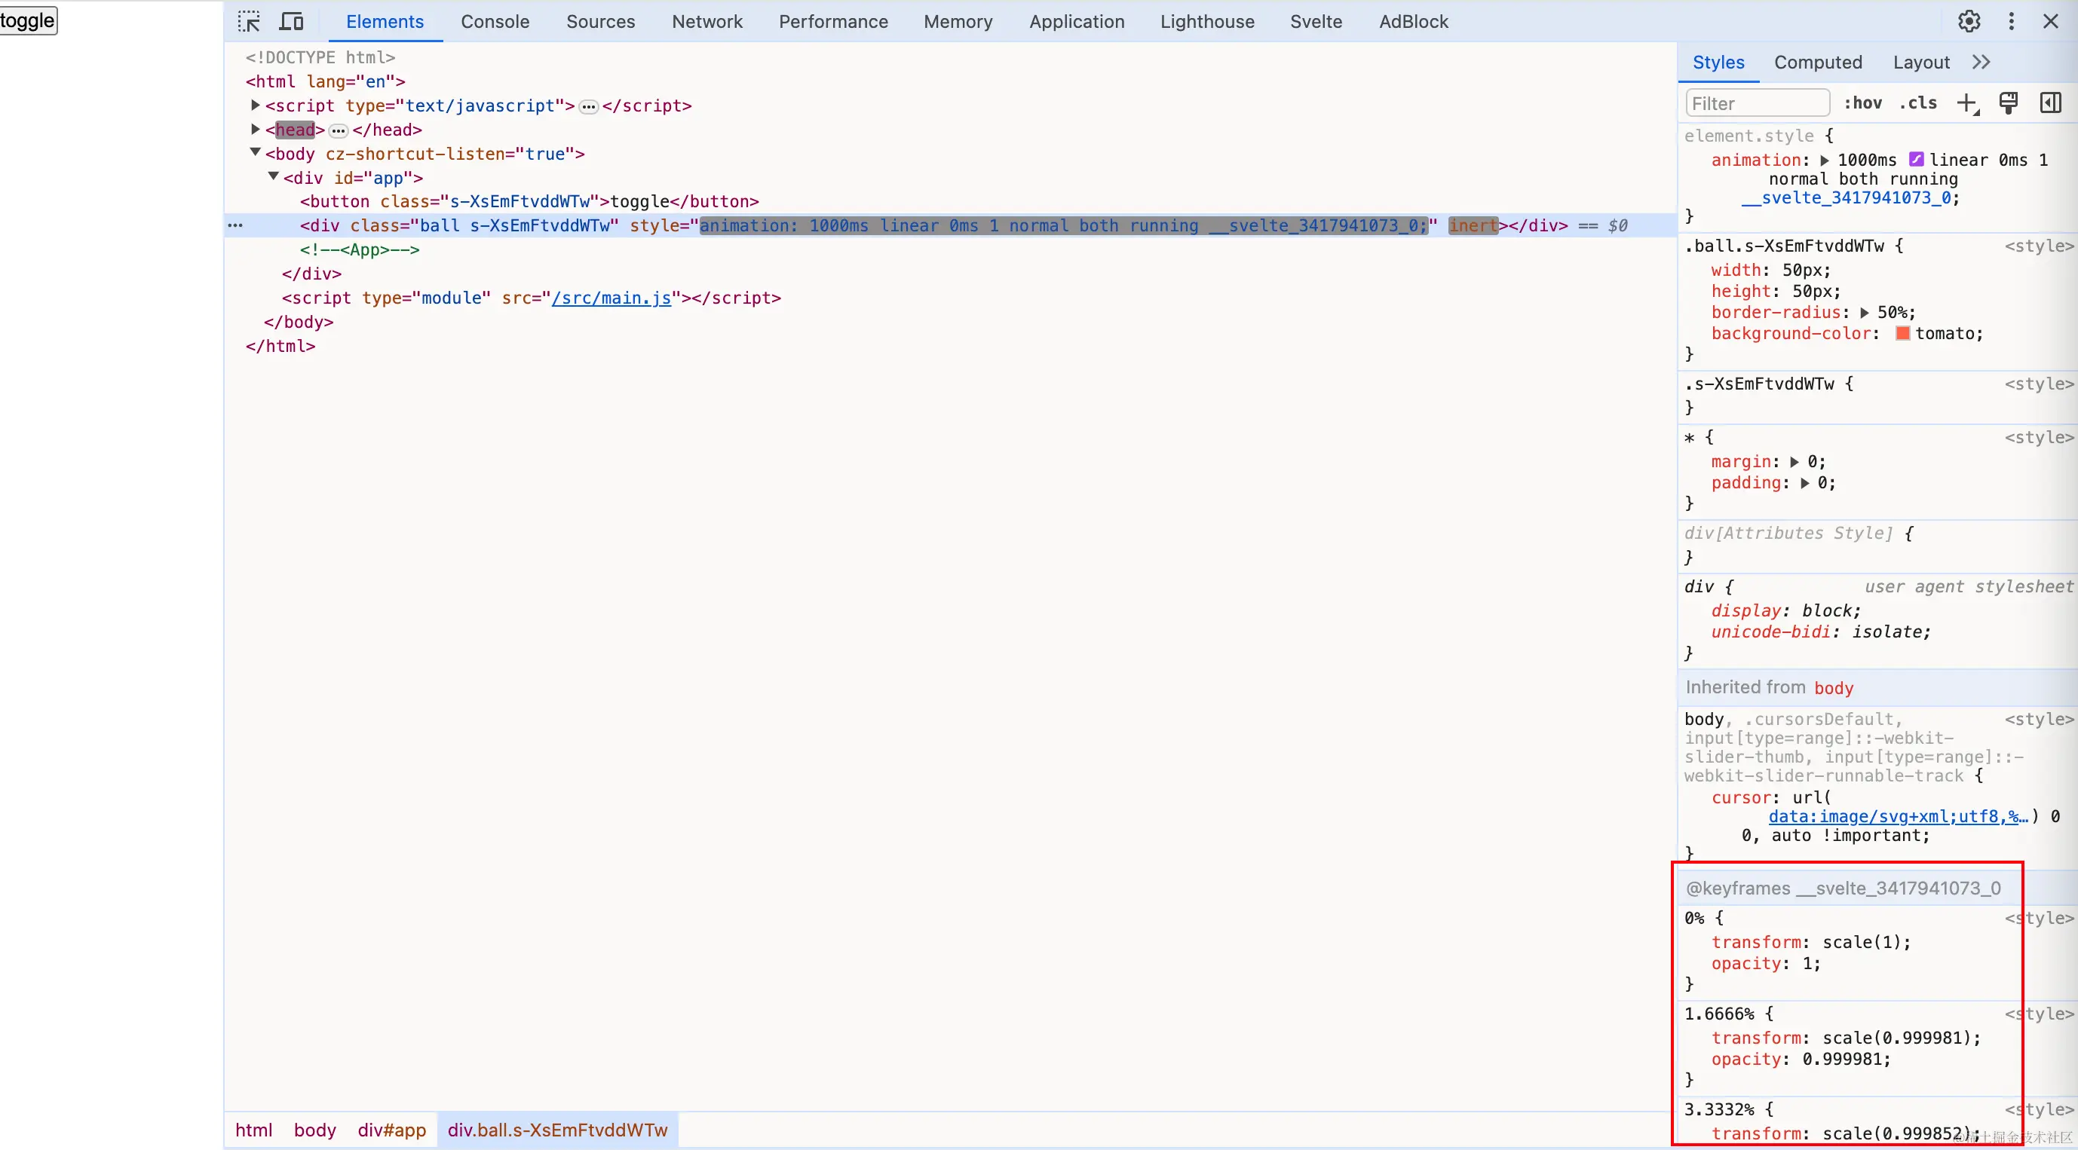This screenshot has width=2078, height=1150.
Task: Open the /src/main.js script link
Action: click(611, 298)
